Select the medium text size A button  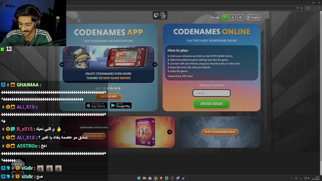tap(233, 17)
